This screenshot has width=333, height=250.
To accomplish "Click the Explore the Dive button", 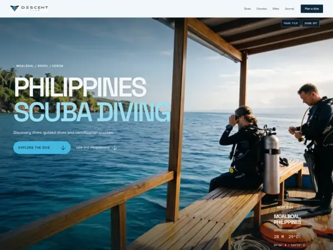I will click(42, 148).
